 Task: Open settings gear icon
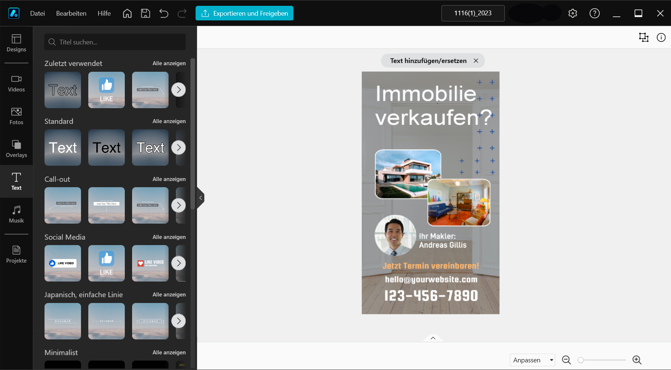[x=573, y=13]
